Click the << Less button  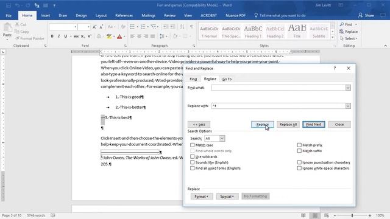coord(199,124)
